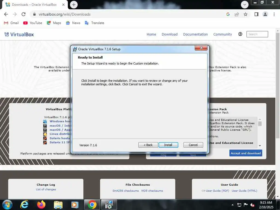Click the muted volume tray icon
Viewport: 280px width, 210px height.
point(252,205)
